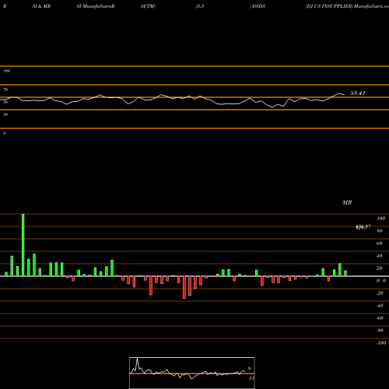This screenshot has height=389, width=389.
Task: Click the 'SI & MR' header text
Action: (x=41, y=6)
